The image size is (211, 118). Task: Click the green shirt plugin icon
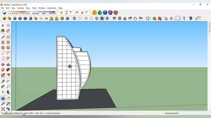pos(100,12)
